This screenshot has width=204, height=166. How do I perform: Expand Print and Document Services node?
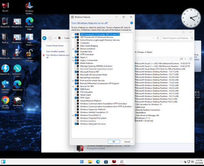[x=73, y=81]
